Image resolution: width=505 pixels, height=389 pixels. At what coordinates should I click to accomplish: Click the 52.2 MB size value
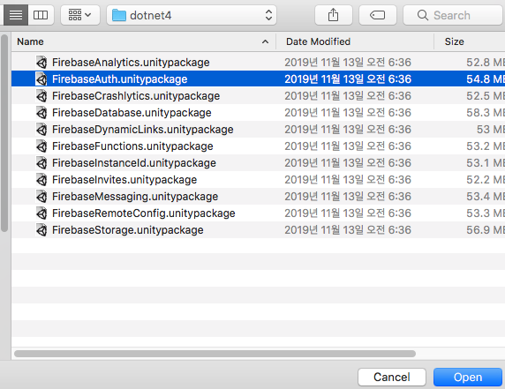(486, 180)
